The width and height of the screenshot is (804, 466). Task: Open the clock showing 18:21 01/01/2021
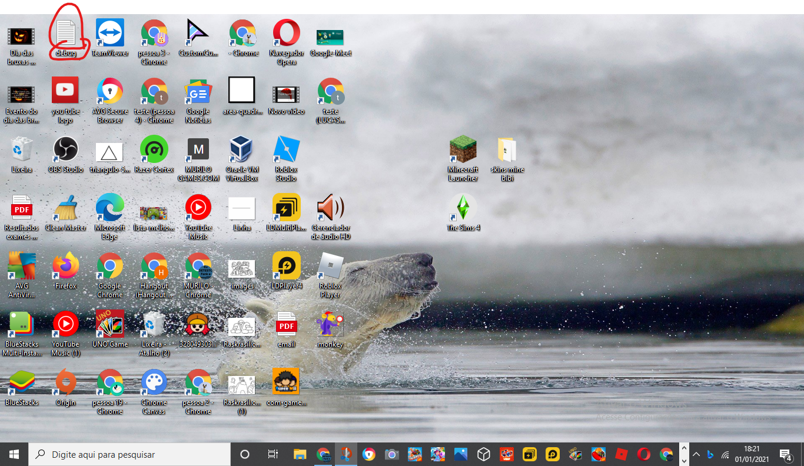click(752, 454)
